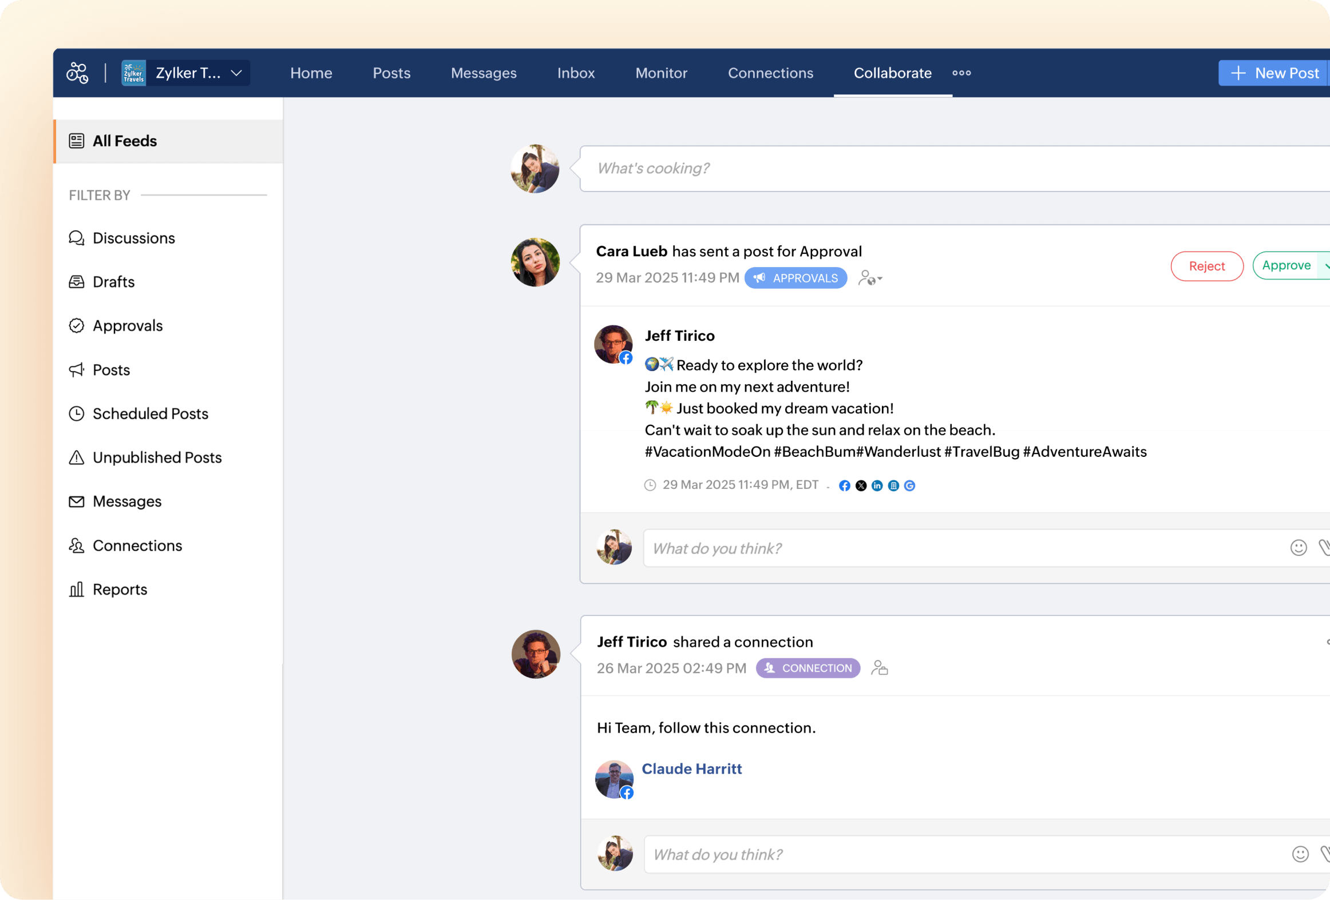Screen dimensions: 1330x900
Task: Open the emoji picker in the second comment box
Action: (1300, 854)
